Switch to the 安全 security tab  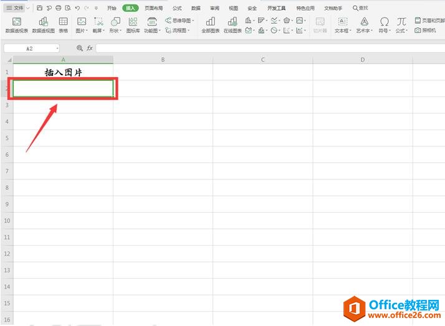[252, 8]
